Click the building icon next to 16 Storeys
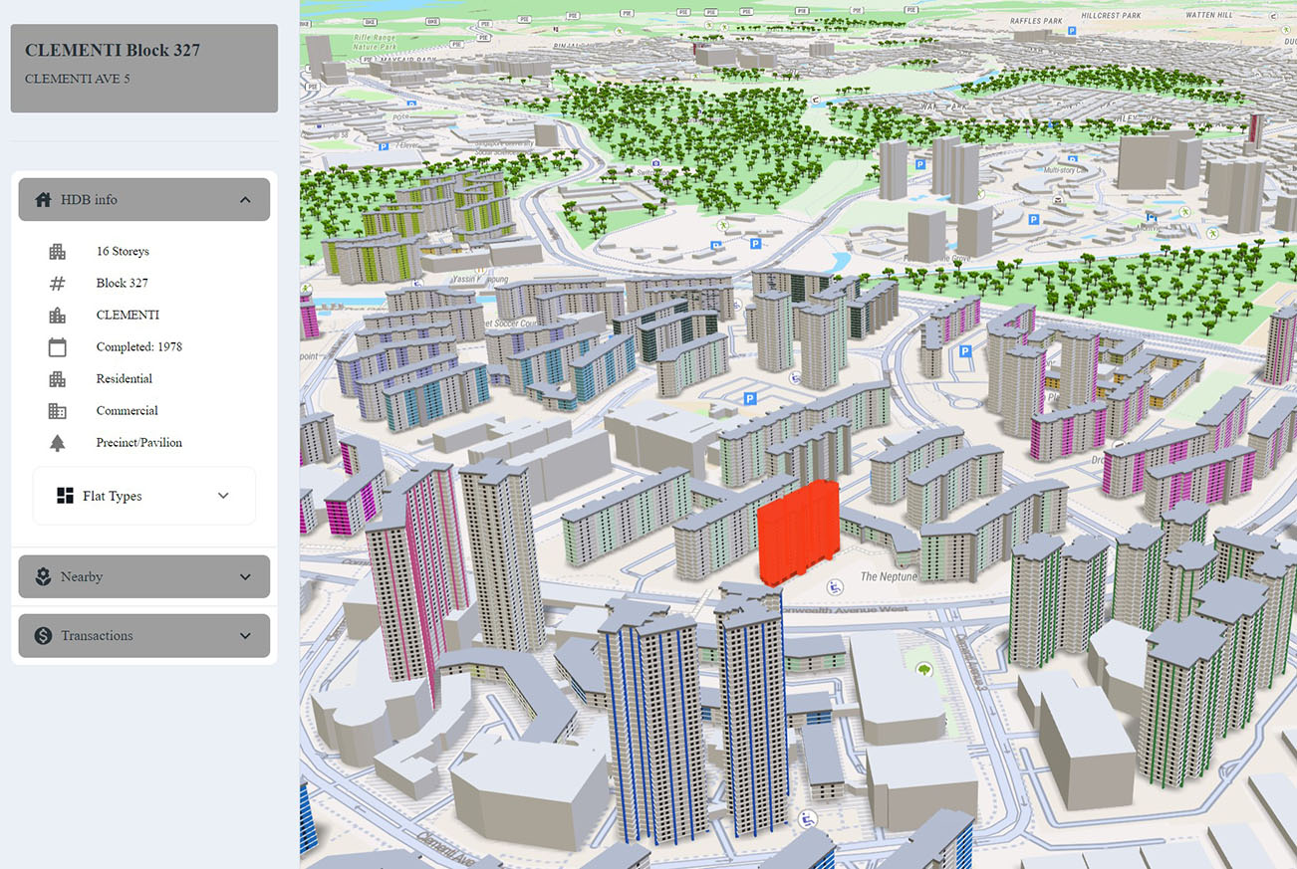The image size is (1297, 869). click(x=58, y=252)
